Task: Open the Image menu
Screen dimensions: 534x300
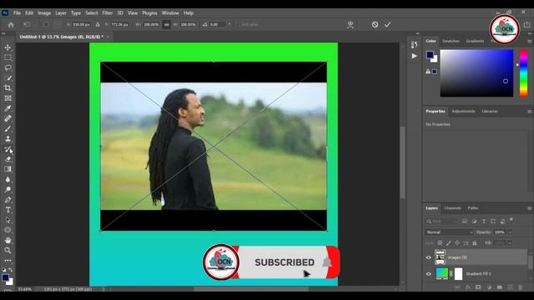Action: pyautogui.click(x=44, y=13)
